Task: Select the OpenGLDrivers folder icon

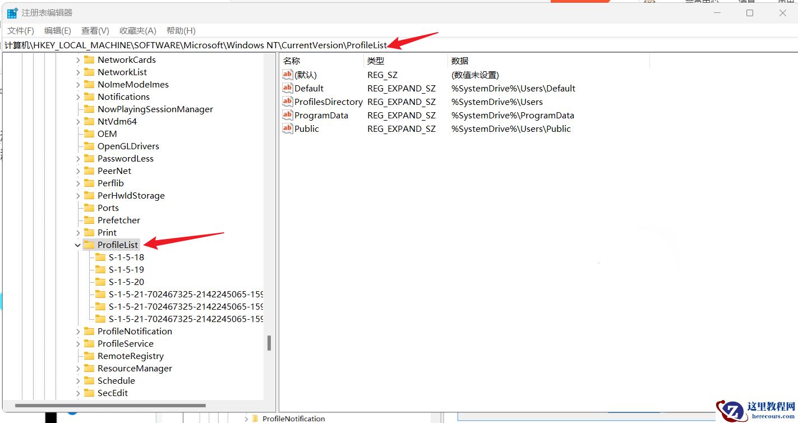Action: coord(89,146)
